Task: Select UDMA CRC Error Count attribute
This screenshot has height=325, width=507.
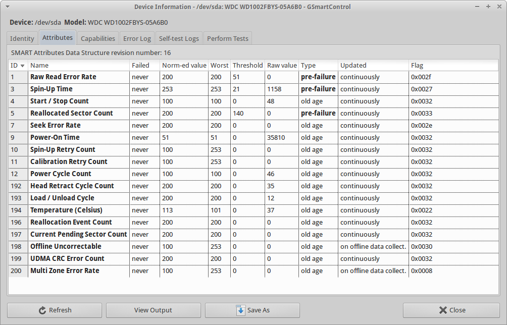Action: point(253,259)
